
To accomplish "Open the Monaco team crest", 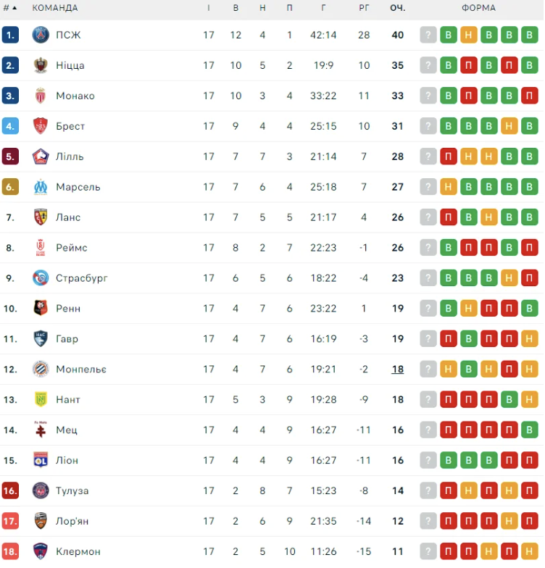I will [41, 96].
